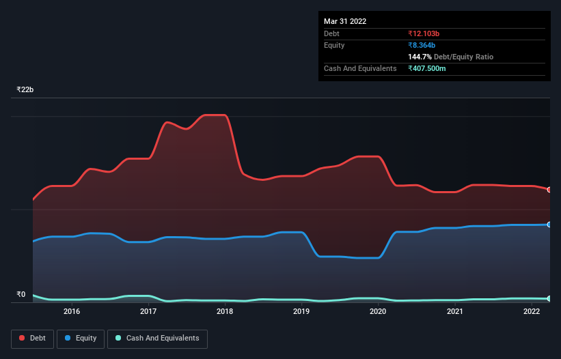
Task: Click the 2019 x-axis label
Action: [x=301, y=311]
